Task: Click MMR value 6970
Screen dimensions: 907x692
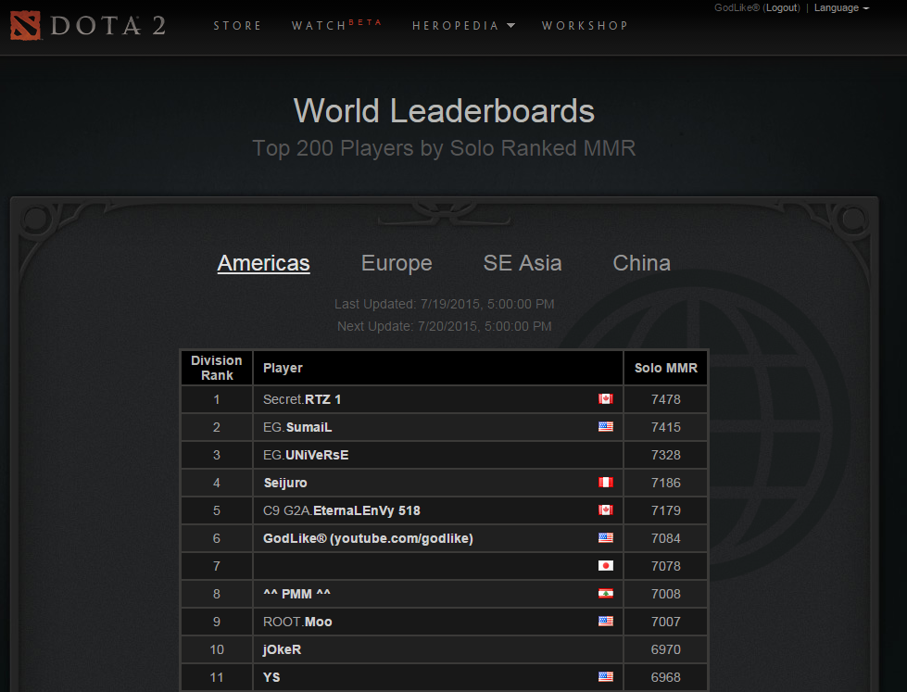Action: coord(666,649)
